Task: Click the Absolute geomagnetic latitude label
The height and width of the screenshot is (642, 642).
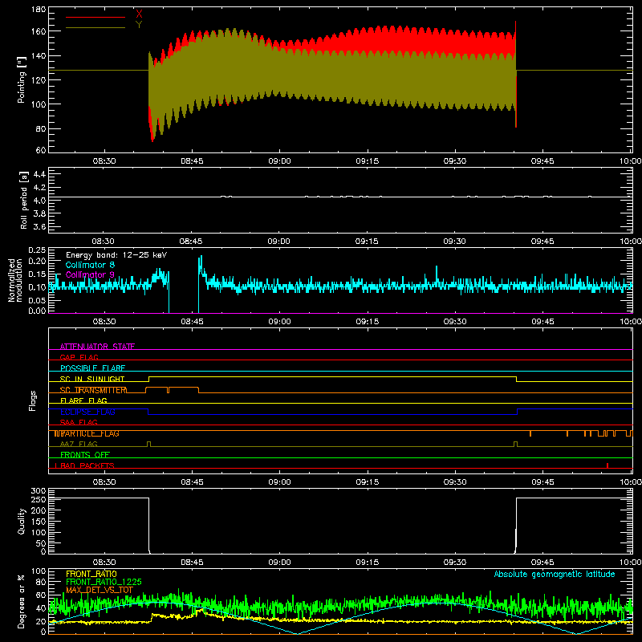Action: pyautogui.click(x=555, y=574)
